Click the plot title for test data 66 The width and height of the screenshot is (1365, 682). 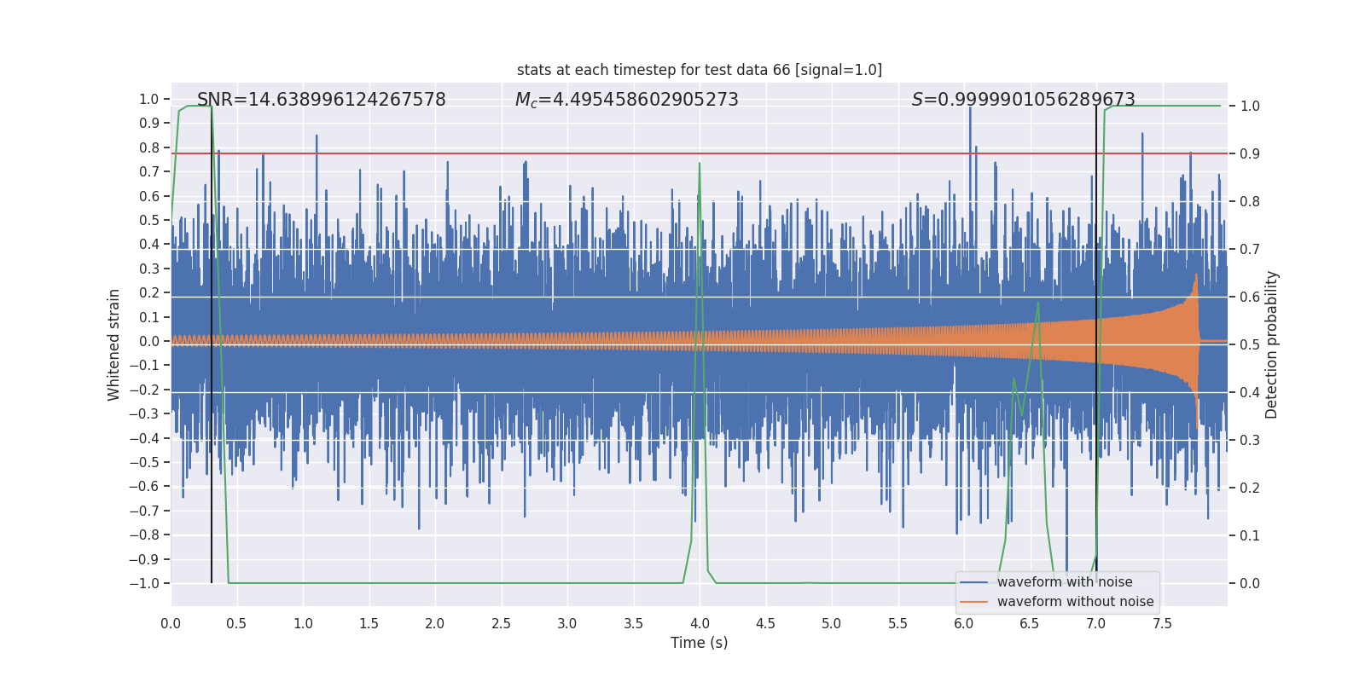(699, 70)
